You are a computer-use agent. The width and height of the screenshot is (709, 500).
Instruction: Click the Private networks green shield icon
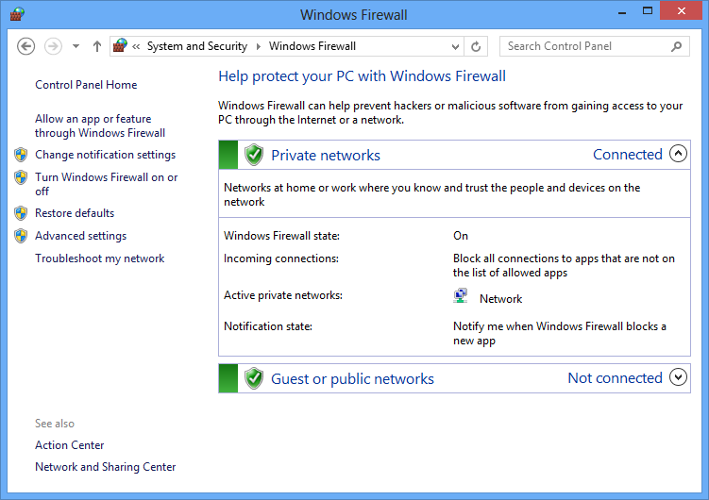click(253, 155)
